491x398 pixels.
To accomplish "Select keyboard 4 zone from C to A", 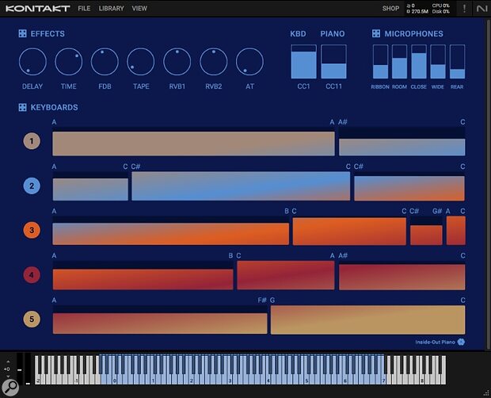I will (x=286, y=275).
